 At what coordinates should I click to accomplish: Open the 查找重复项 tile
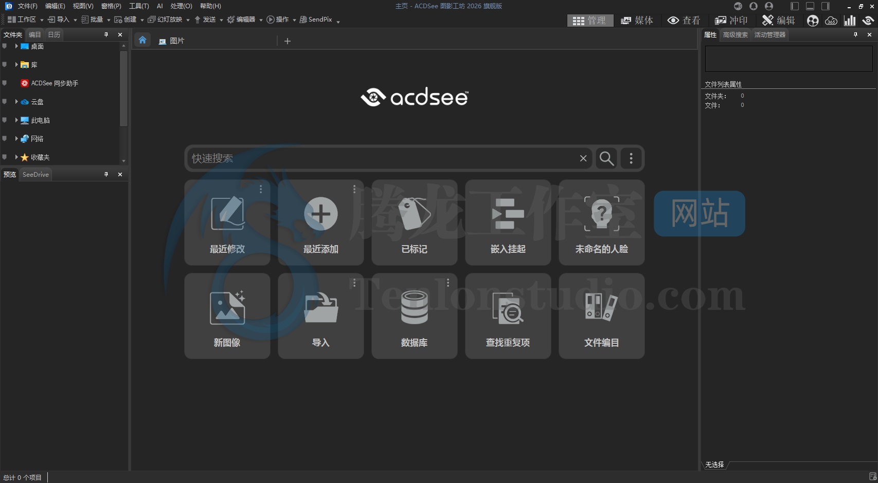(x=508, y=316)
